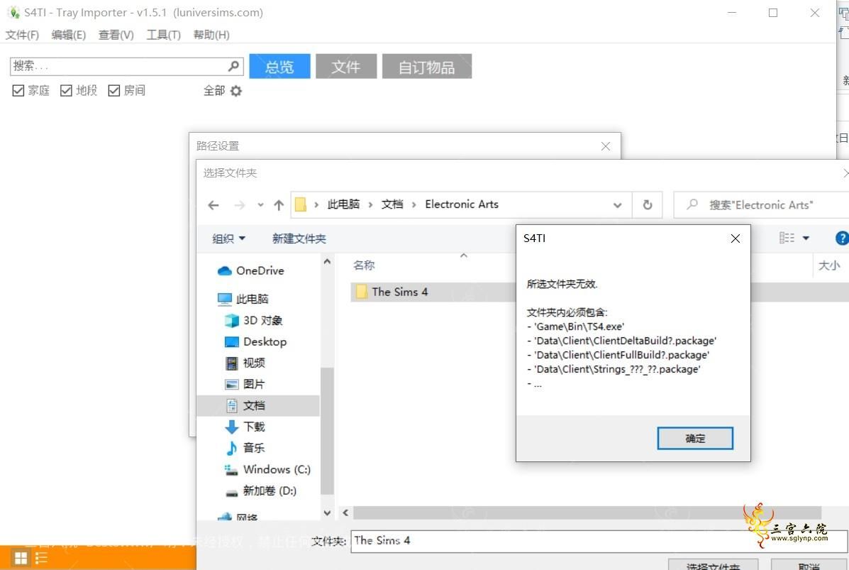Click 全部 filter label
The image size is (849, 570).
(214, 91)
